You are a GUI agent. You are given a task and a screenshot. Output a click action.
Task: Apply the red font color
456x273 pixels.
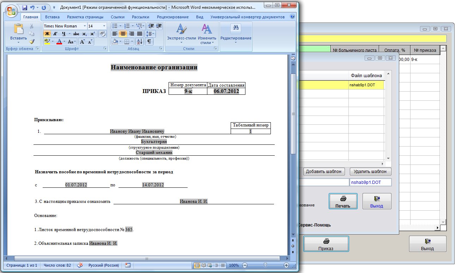point(59,42)
